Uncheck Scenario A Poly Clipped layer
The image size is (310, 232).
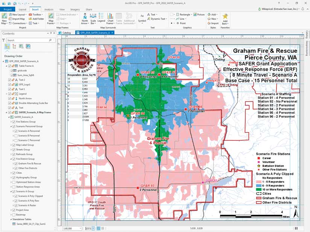pyautogui.click(x=16, y=196)
